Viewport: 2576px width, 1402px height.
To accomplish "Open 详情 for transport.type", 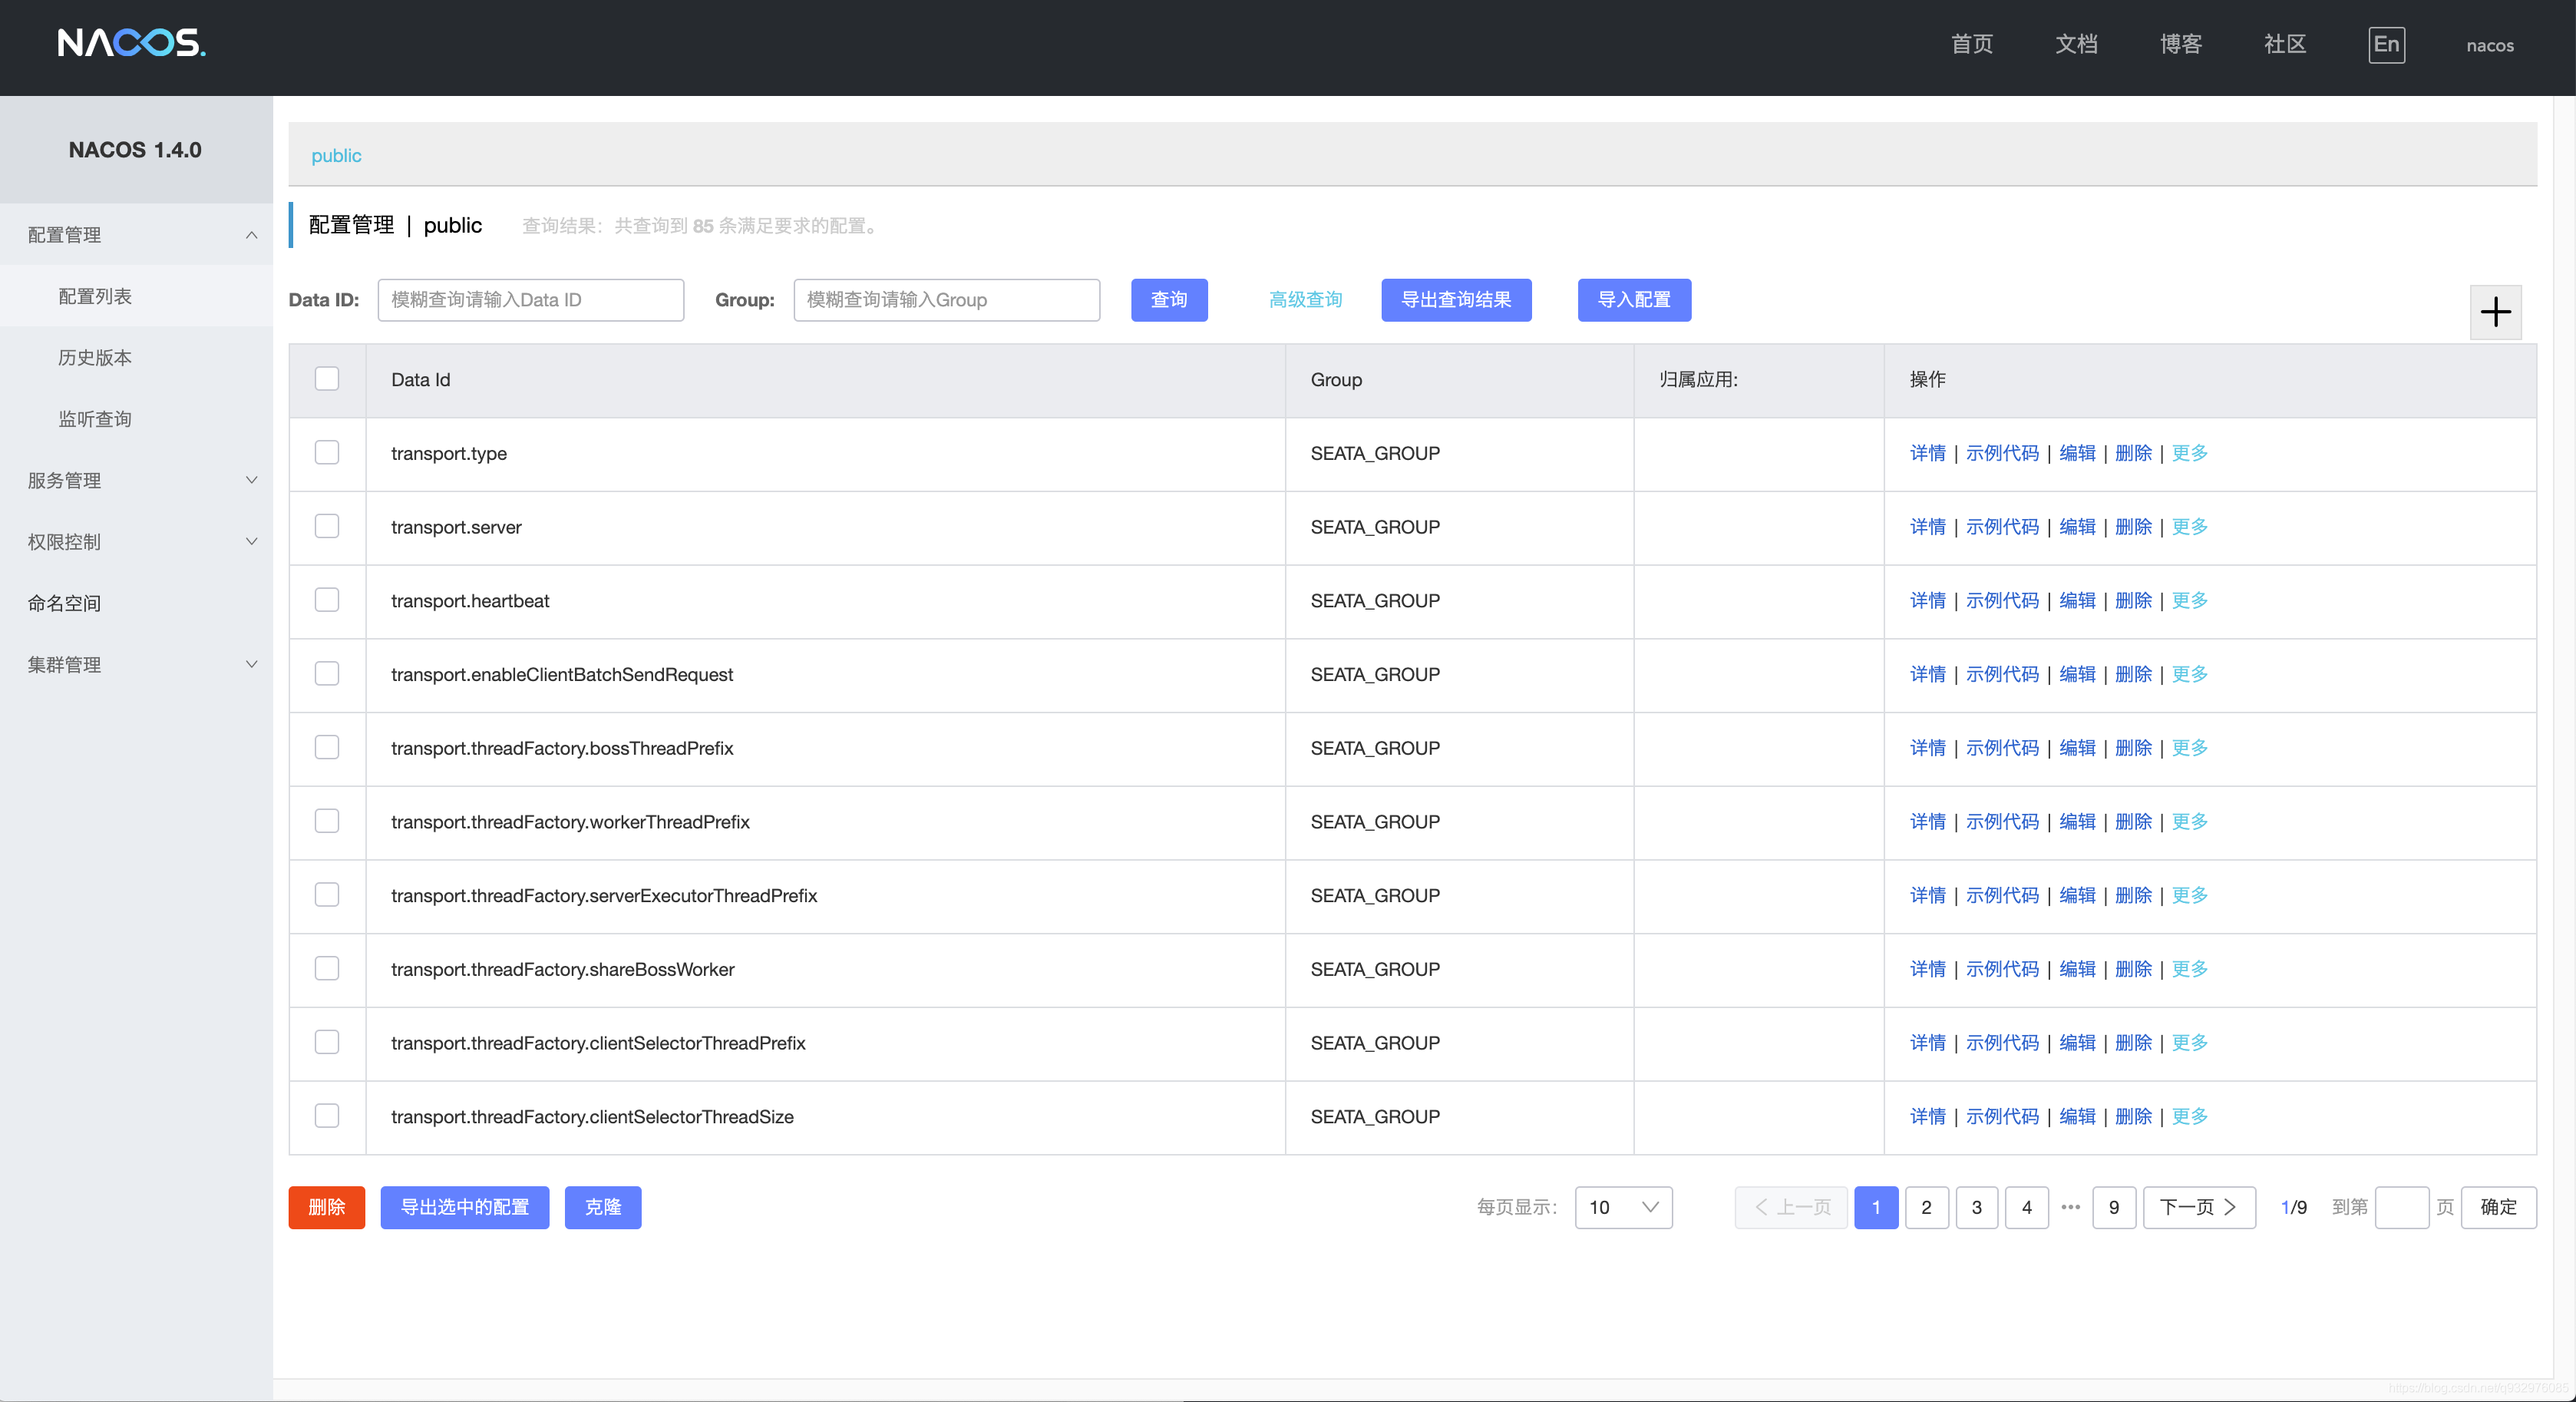I will click(x=1928, y=453).
